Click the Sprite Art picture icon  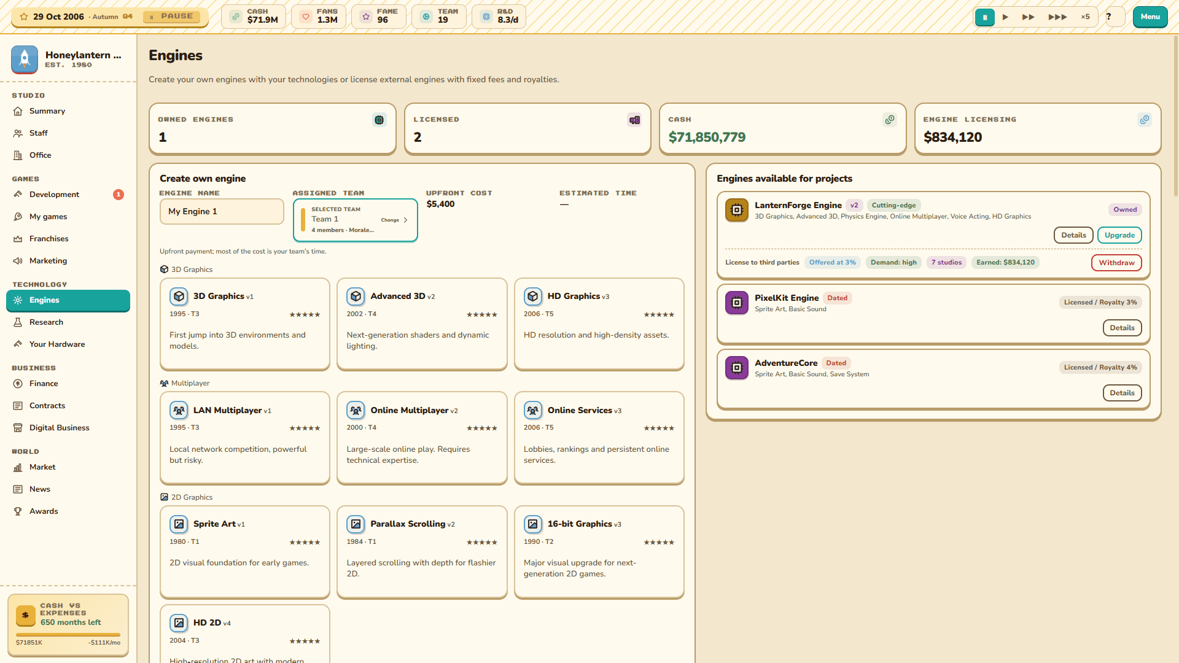(x=179, y=524)
